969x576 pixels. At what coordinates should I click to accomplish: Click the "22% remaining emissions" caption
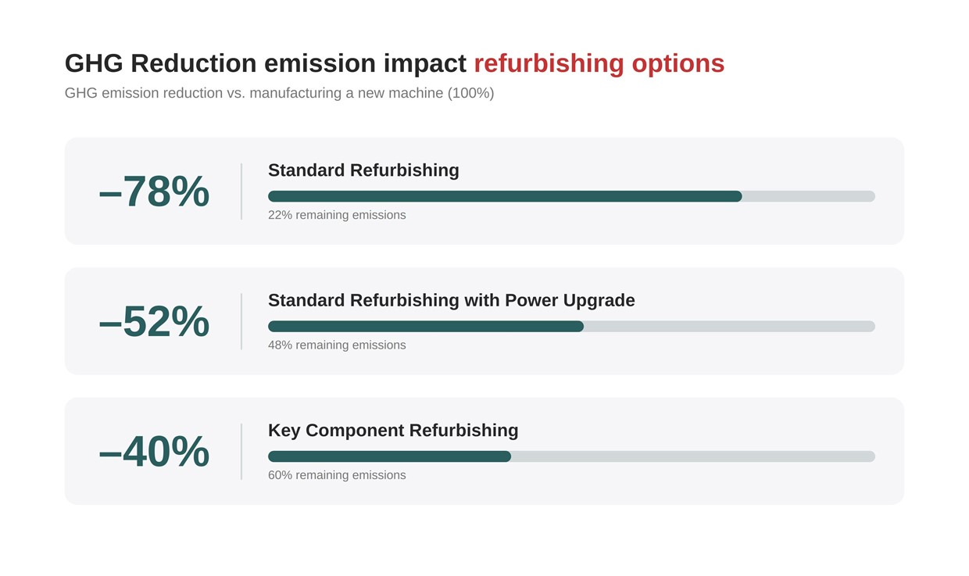click(337, 215)
